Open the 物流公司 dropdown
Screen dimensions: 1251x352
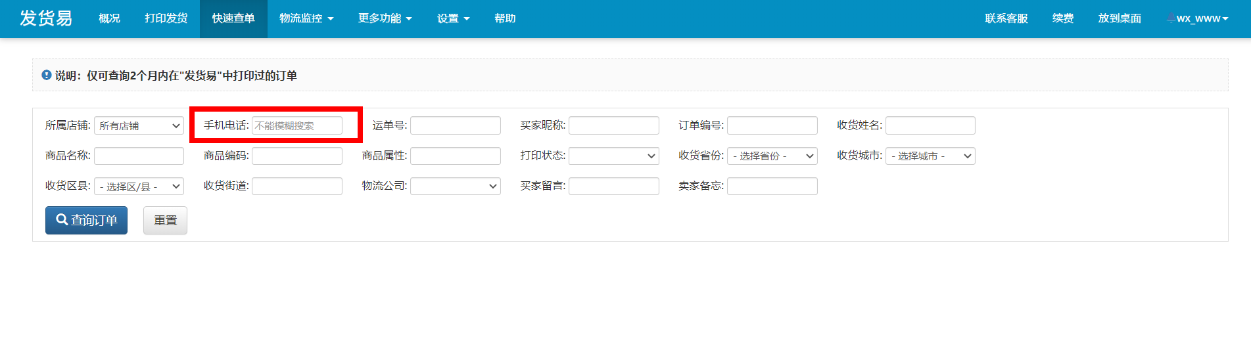(x=455, y=187)
